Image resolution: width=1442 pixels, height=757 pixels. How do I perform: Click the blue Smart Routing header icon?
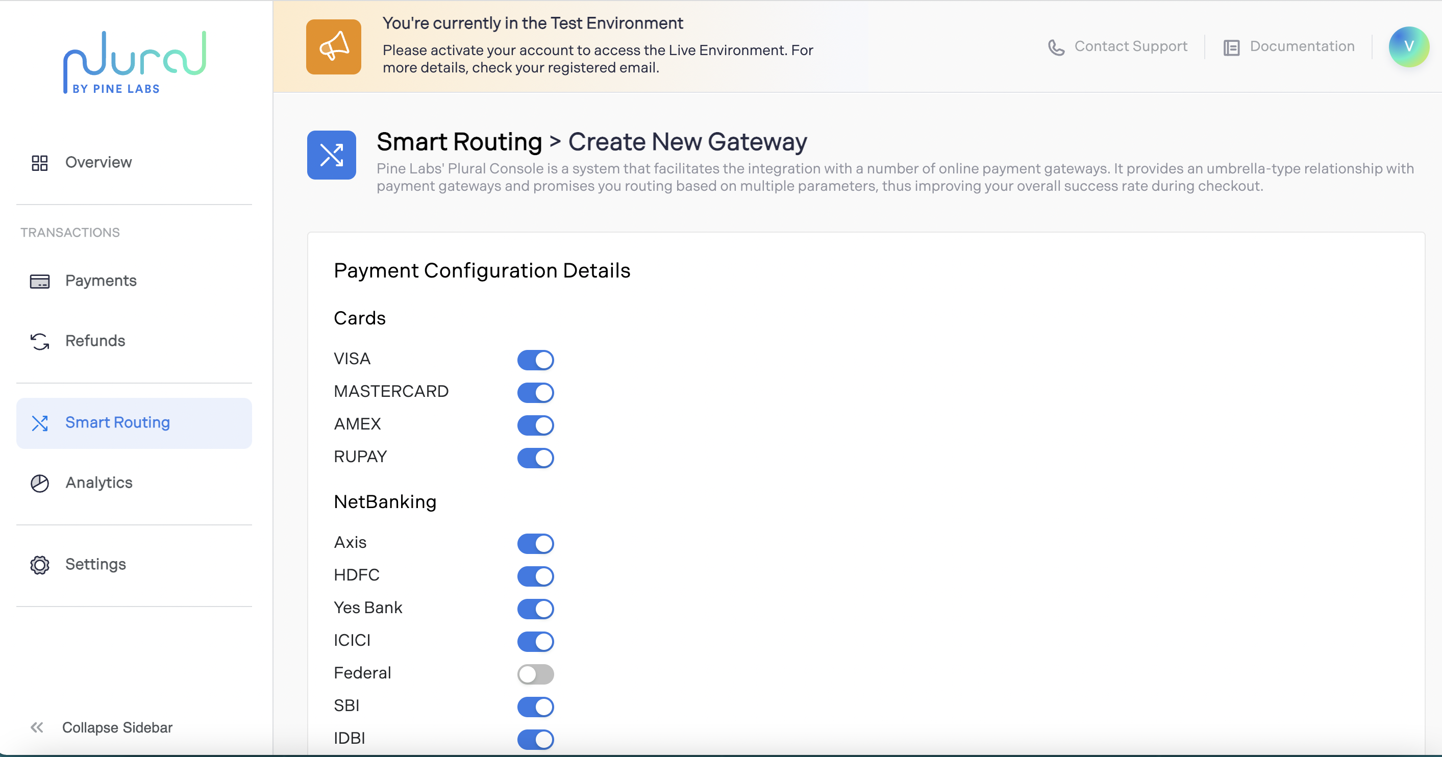331,155
